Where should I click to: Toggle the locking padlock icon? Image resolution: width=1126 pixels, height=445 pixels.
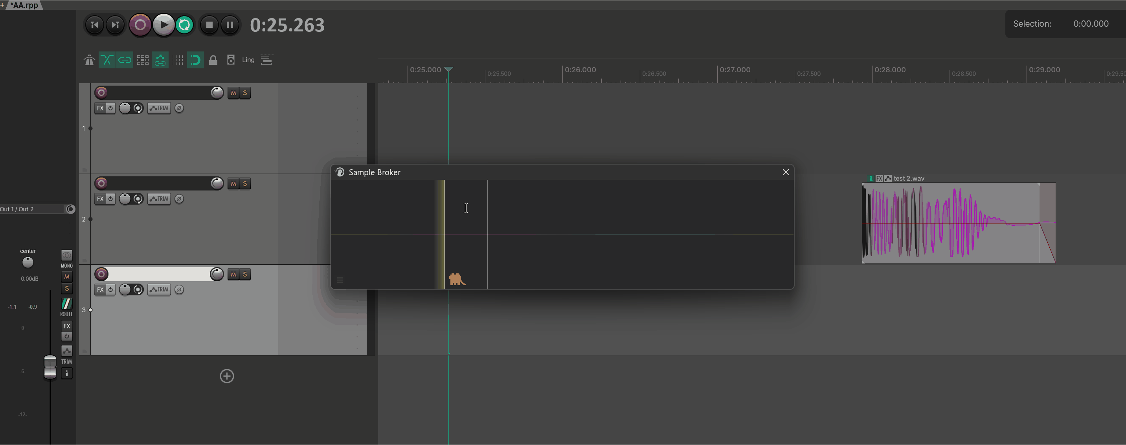tap(213, 60)
